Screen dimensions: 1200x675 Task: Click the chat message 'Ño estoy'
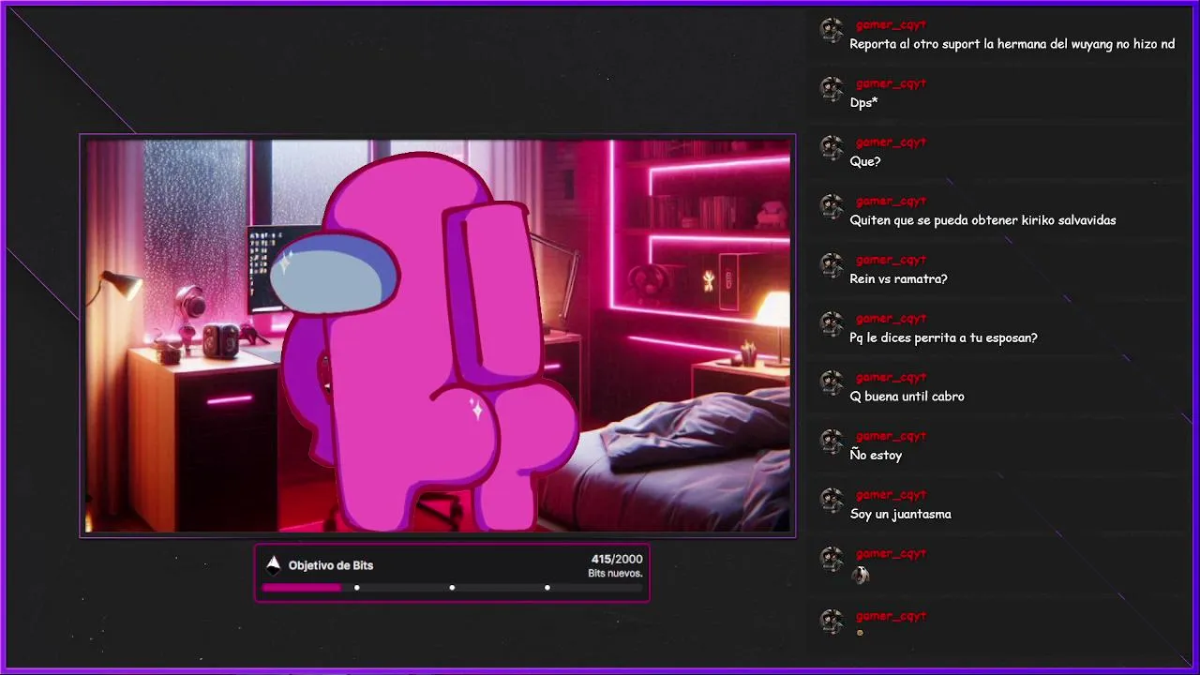pos(876,455)
